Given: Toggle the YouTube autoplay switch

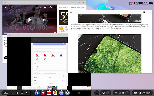Looking at the screenshot, I should pos(82,7).
